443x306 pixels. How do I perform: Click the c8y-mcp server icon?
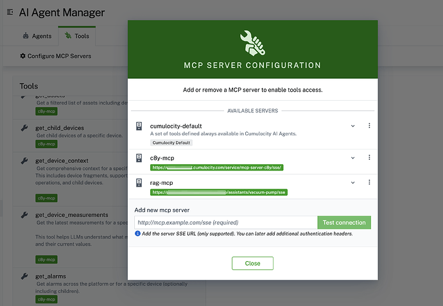coord(139,158)
